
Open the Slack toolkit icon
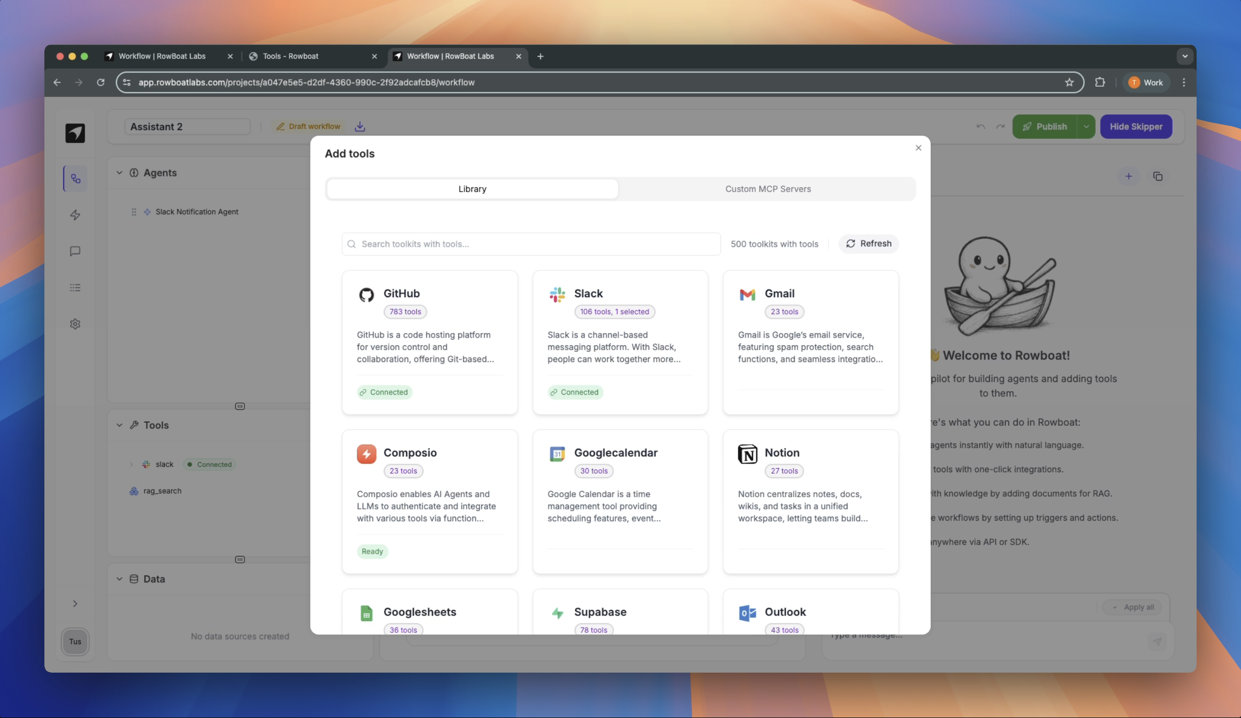557,294
